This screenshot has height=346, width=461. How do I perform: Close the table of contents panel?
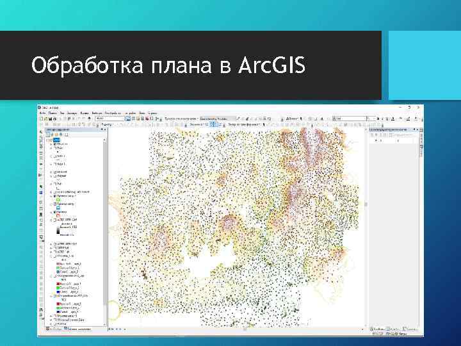click(105, 129)
